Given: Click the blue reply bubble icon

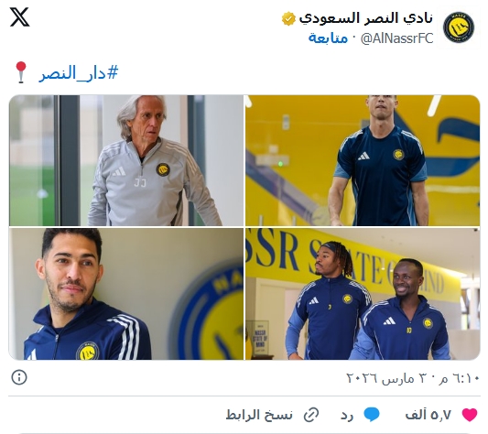Looking at the screenshot, I should (372, 415).
